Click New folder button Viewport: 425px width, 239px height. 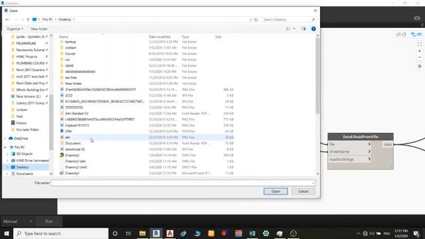click(x=39, y=29)
